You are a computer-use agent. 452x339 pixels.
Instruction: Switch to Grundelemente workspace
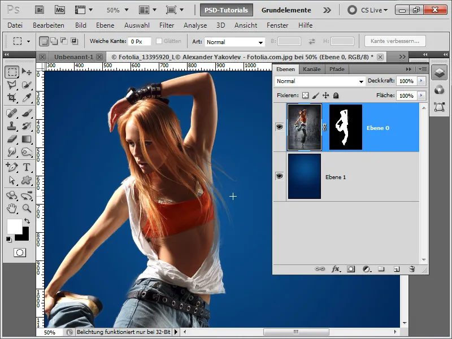(286, 10)
